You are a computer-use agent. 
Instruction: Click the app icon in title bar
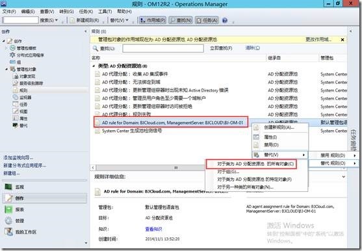click(x=3, y=4)
